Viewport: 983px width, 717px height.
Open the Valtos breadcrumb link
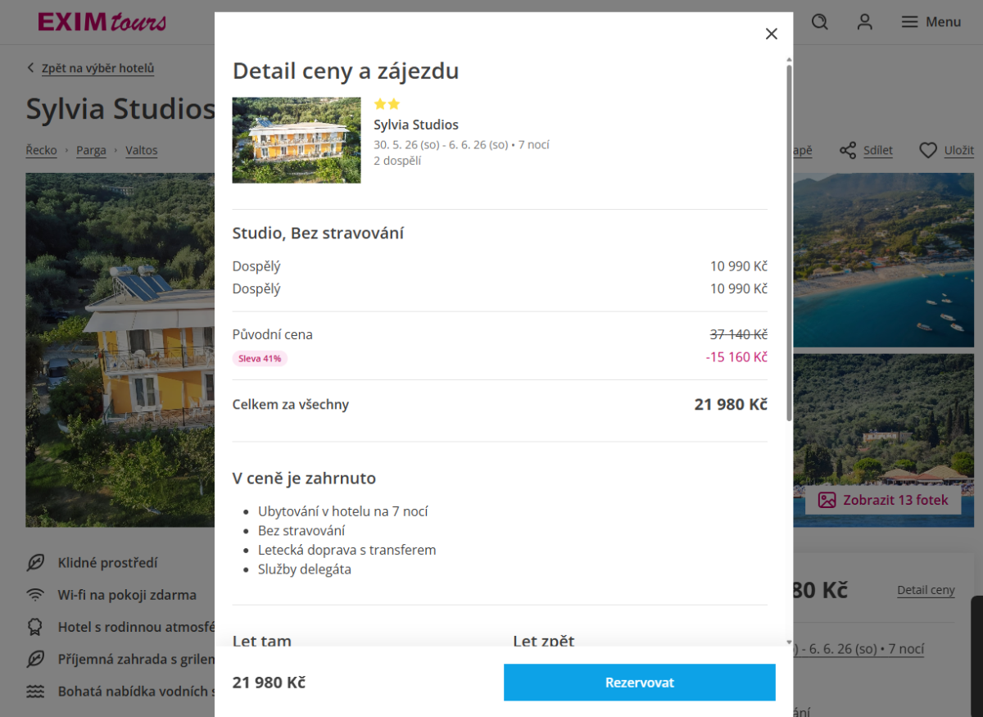click(x=141, y=151)
